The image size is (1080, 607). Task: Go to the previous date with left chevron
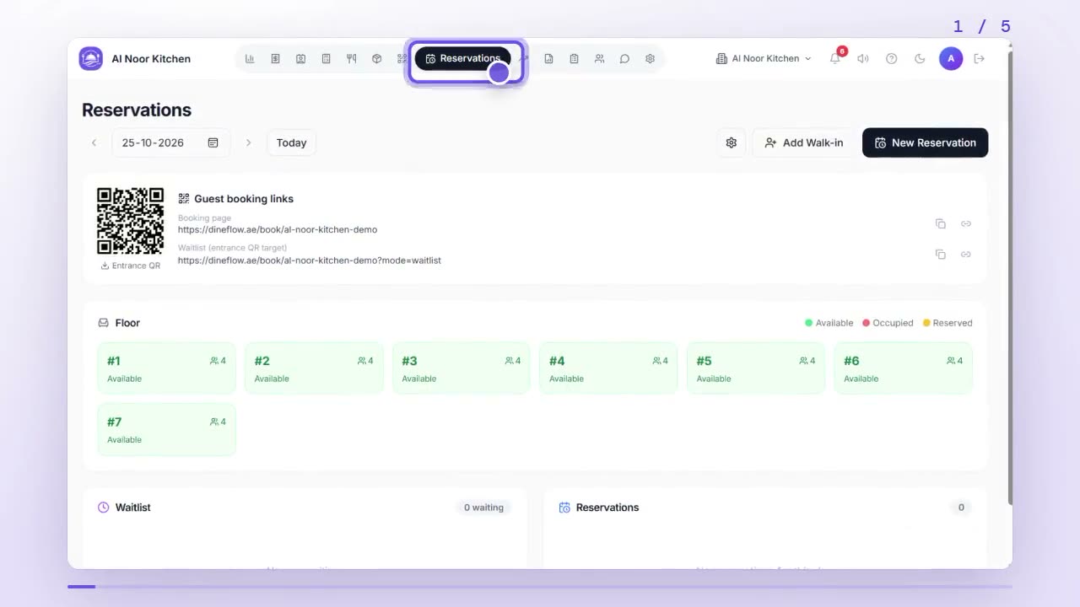tap(94, 142)
